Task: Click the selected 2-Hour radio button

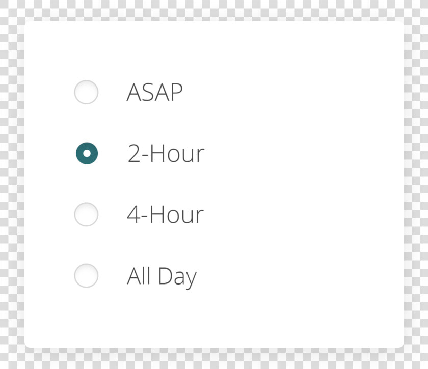Action: coord(87,153)
